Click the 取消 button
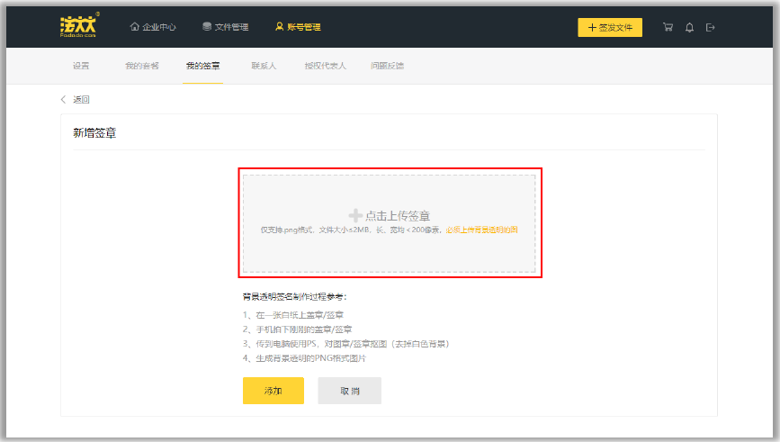 350,391
